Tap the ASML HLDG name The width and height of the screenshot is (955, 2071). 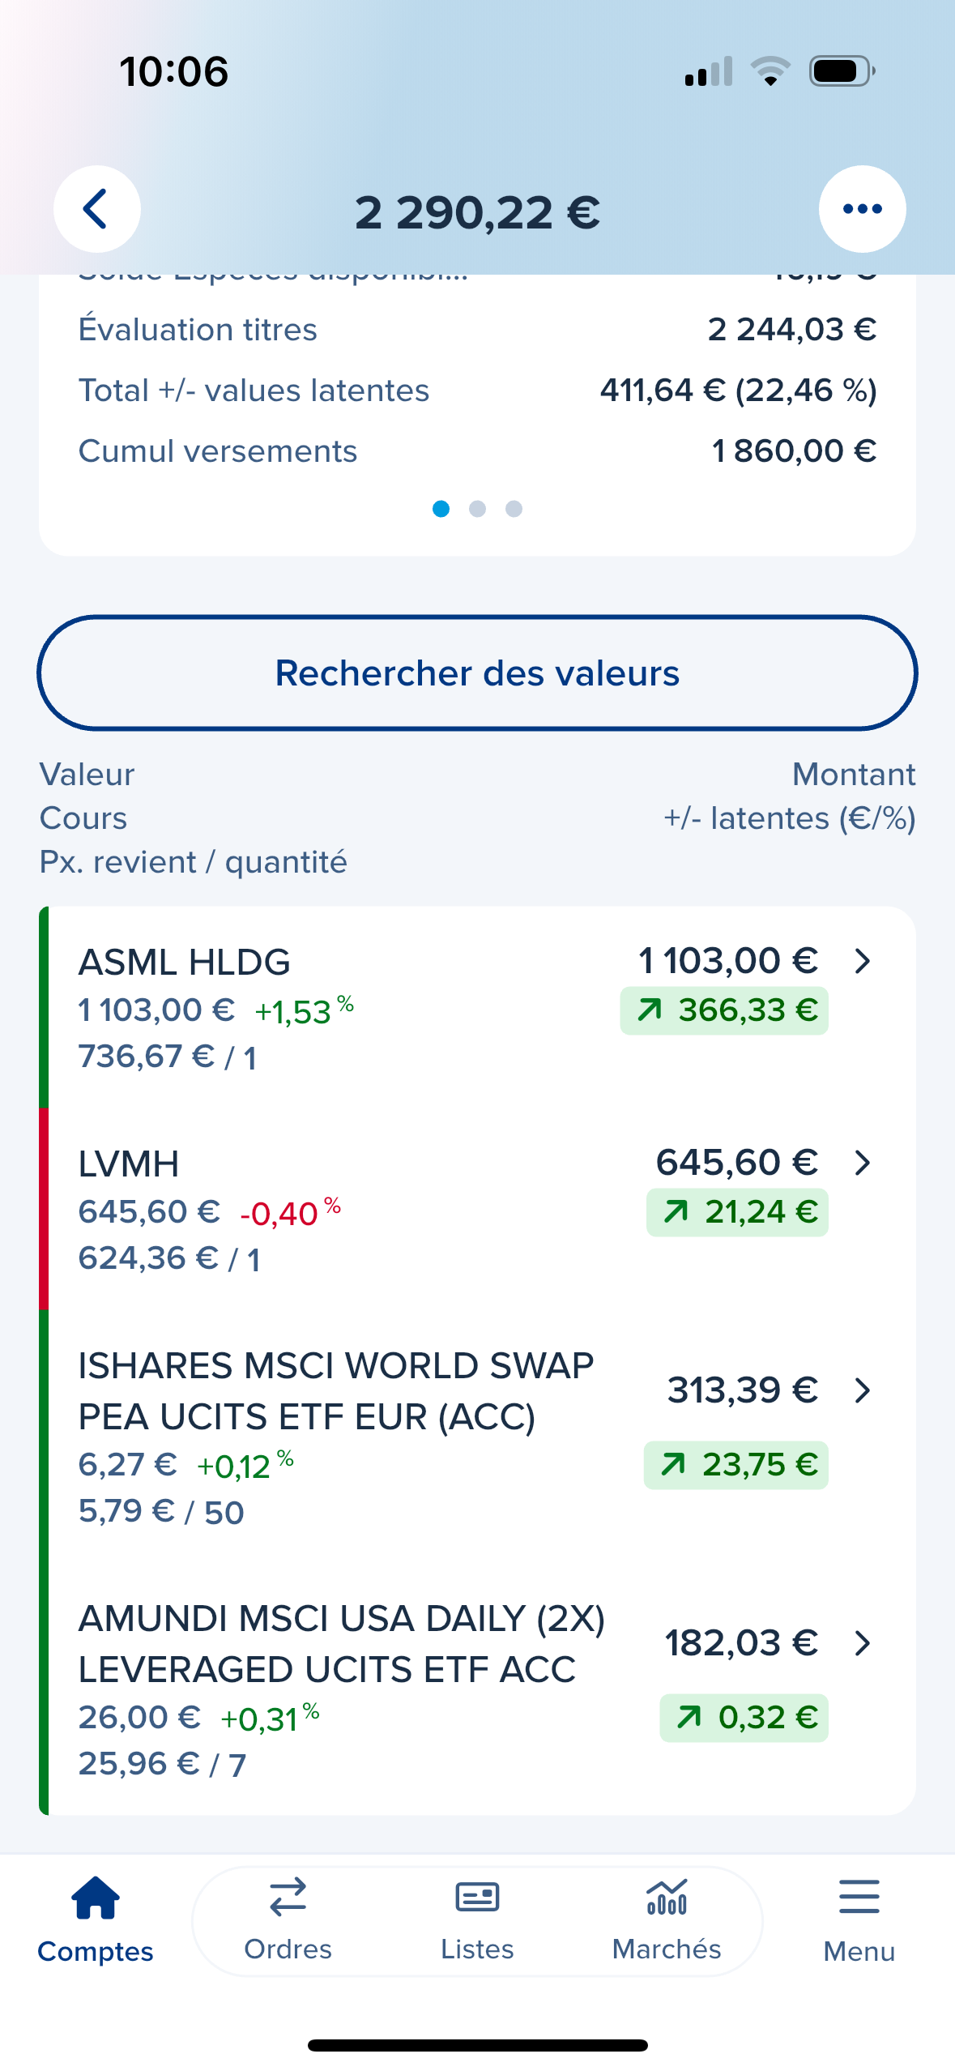point(184,963)
